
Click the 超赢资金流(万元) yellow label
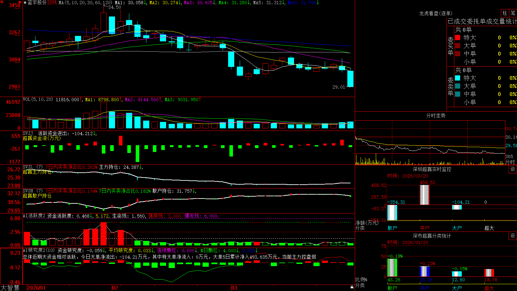[x=42, y=138]
